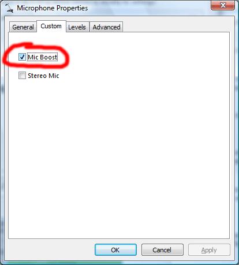
Task: Close the Microphone Properties dialog
Action: coord(223,5)
